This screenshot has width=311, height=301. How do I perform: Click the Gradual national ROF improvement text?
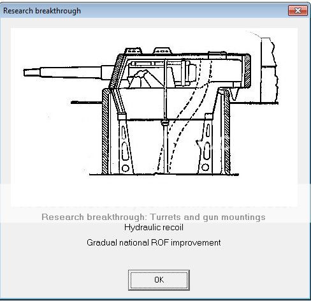(x=154, y=242)
